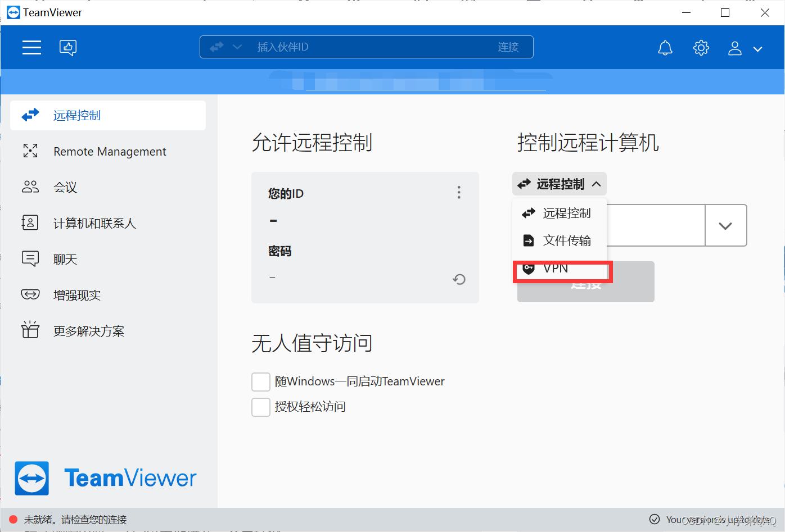Image resolution: width=785 pixels, height=532 pixels.
Task: Click the three-dot menu next to 您的ID
Action: pos(459,193)
